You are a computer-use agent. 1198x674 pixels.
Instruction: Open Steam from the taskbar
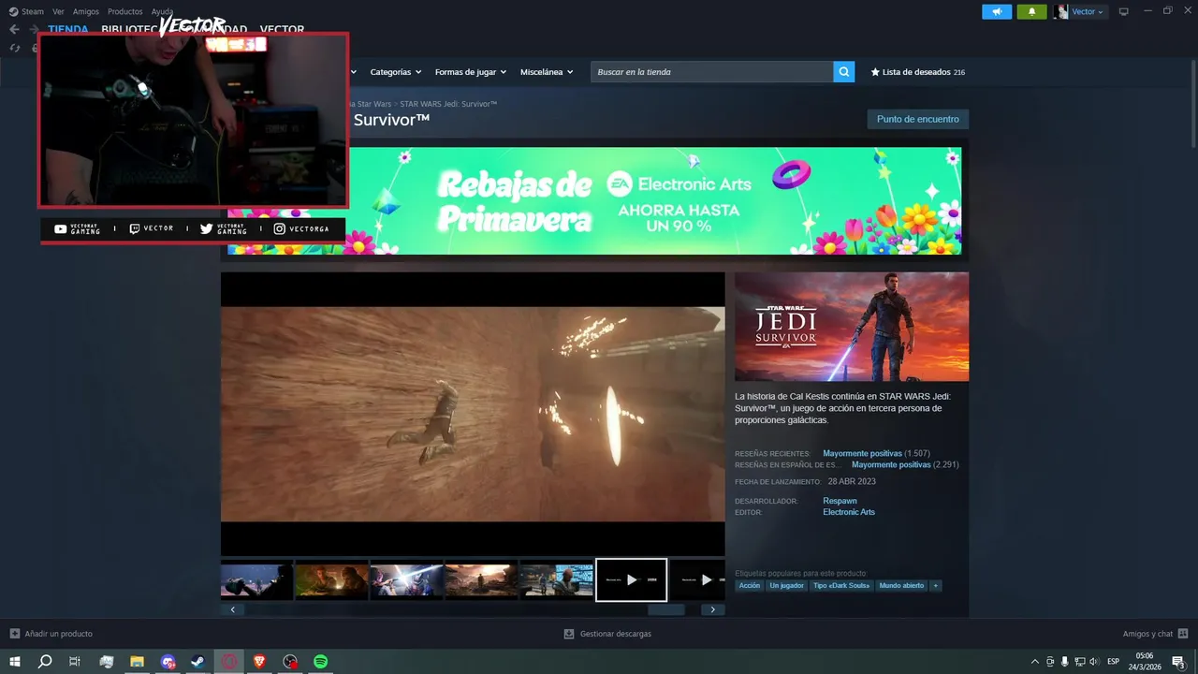pyautogui.click(x=198, y=662)
